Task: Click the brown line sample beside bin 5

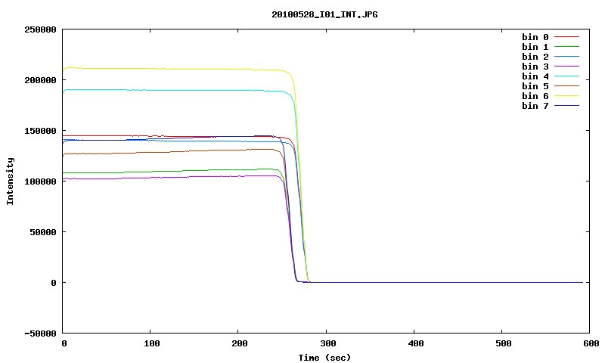Action: click(566, 86)
